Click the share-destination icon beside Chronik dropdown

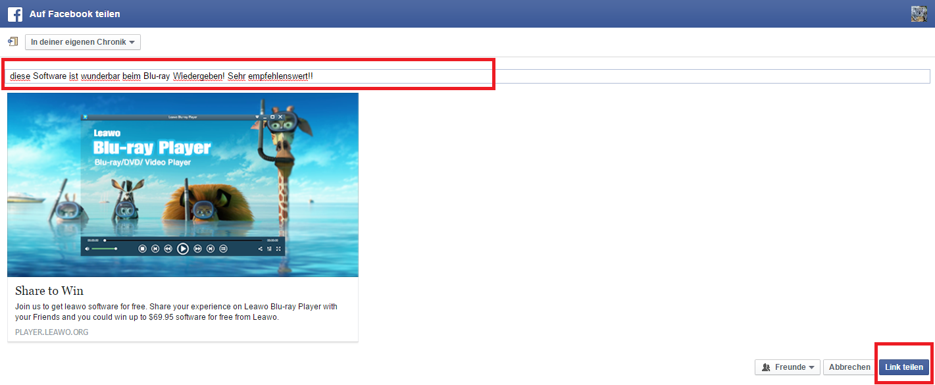(x=13, y=41)
